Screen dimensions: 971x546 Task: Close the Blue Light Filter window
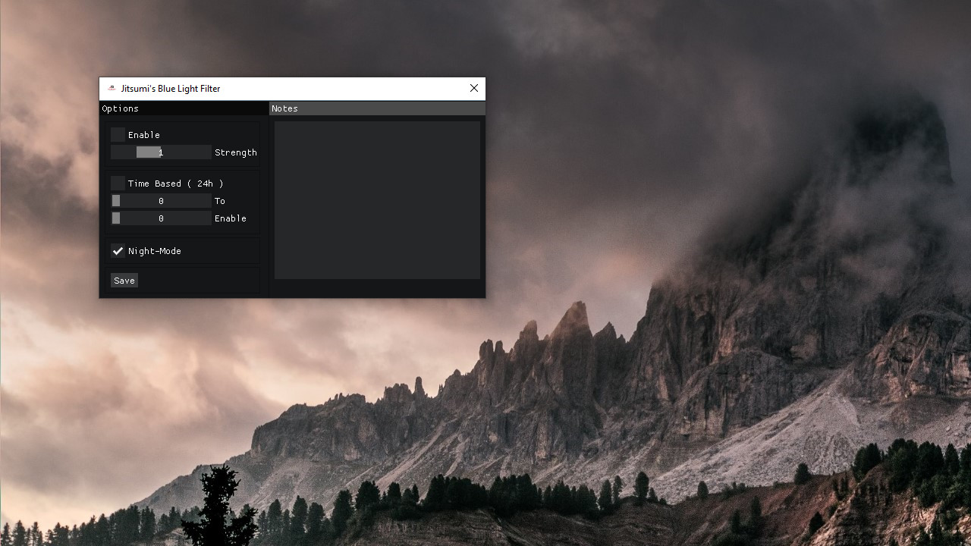coord(474,89)
